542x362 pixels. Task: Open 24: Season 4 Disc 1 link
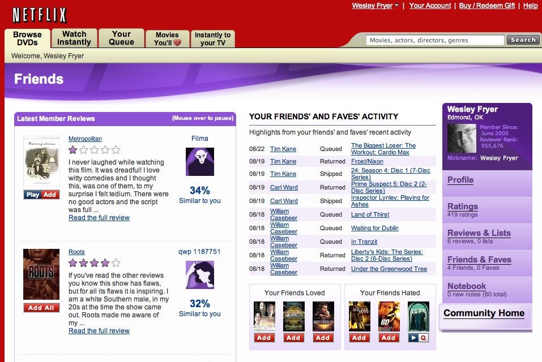tap(391, 174)
